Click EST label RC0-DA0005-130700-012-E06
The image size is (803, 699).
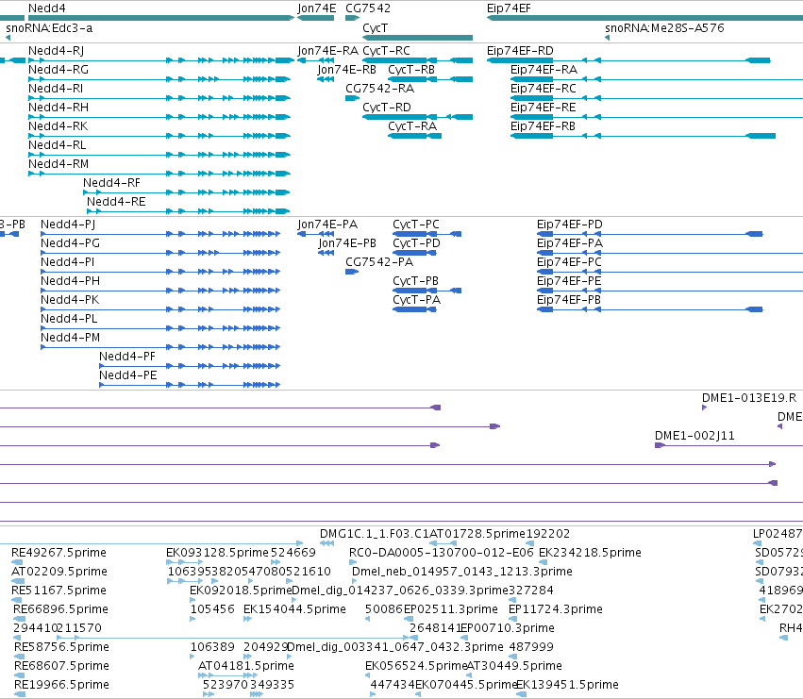tap(441, 553)
